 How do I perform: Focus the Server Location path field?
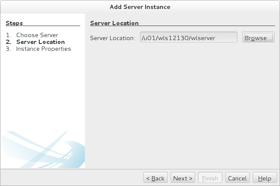click(188, 38)
